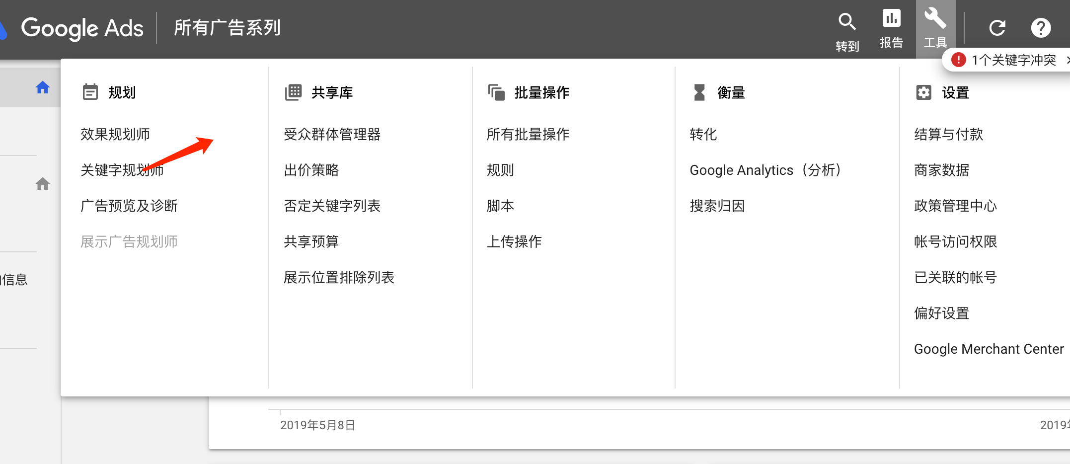Click the 批量操作 bulk actions icon
The height and width of the screenshot is (464, 1070).
coord(496,92)
